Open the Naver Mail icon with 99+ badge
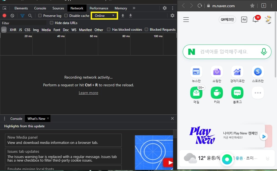The height and width of the screenshot is (171, 277). (196, 93)
